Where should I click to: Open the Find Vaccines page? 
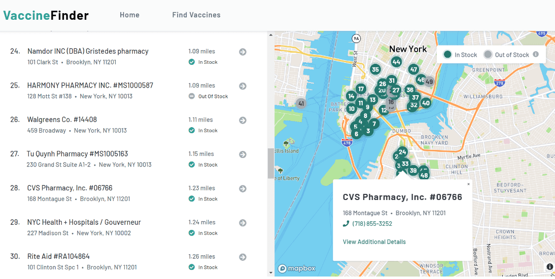[x=196, y=15]
